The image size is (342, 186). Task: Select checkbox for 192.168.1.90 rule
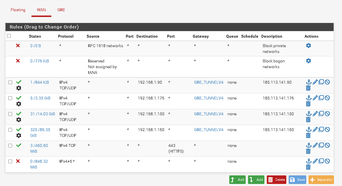pyautogui.click(x=10, y=83)
